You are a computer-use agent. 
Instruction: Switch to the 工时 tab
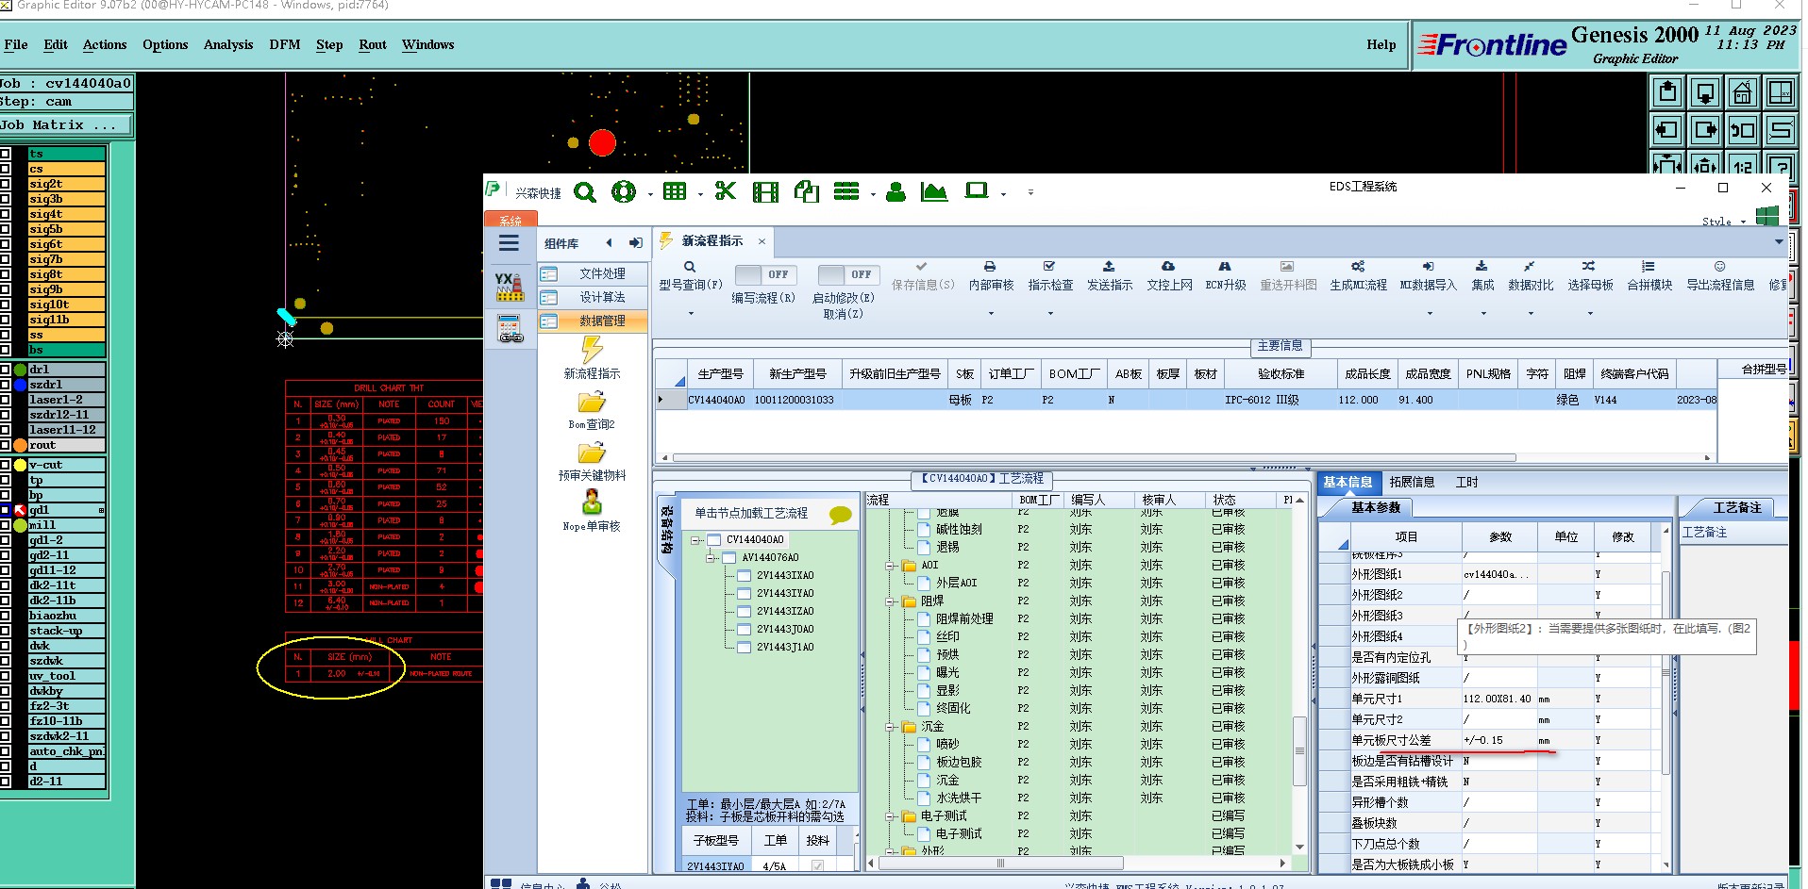point(1466,483)
